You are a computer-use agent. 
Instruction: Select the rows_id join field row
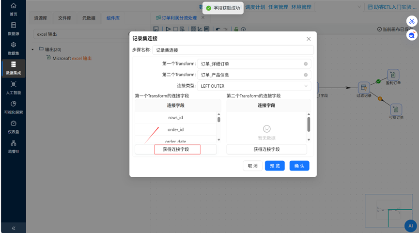[x=175, y=118]
